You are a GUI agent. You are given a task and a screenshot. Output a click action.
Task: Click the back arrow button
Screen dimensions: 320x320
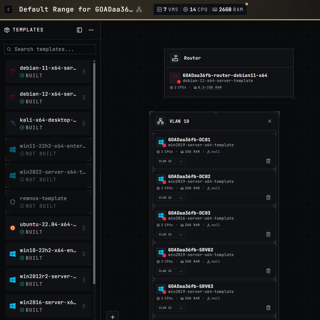coord(8,9)
